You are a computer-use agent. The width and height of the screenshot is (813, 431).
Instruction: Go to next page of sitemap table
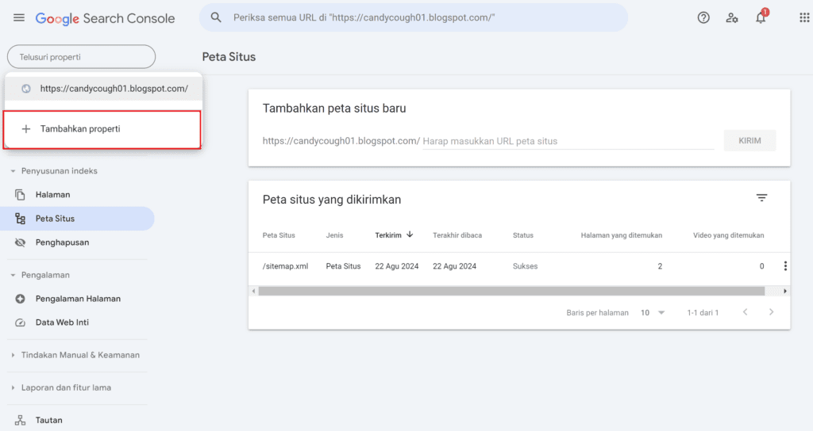771,312
